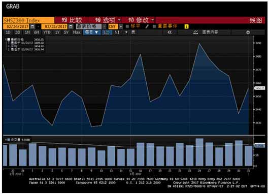
Task: Select the 6M range tab
Action: tap(37, 33)
